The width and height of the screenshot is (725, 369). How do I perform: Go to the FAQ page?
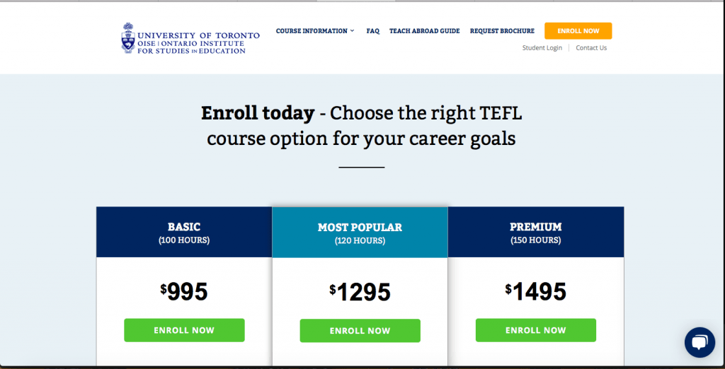[373, 31]
